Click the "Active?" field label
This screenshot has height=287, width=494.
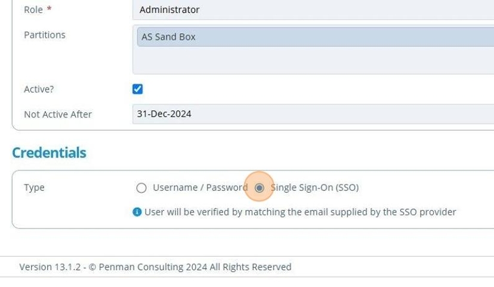click(x=39, y=89)
